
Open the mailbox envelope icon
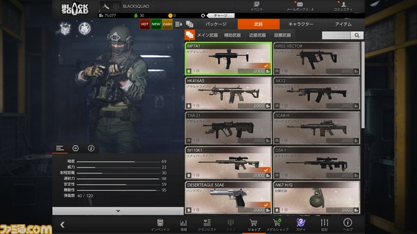coord(300,5)
